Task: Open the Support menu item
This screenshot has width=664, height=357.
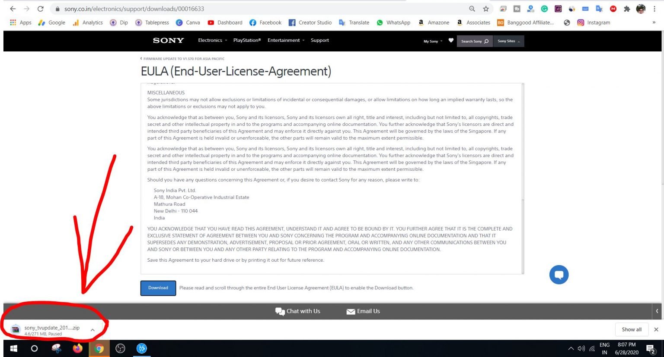Action: (319, 41)
